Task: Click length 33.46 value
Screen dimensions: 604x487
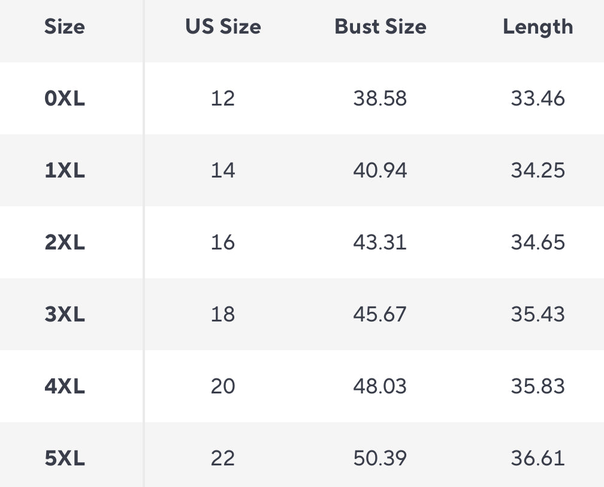Action: [537, 98]
